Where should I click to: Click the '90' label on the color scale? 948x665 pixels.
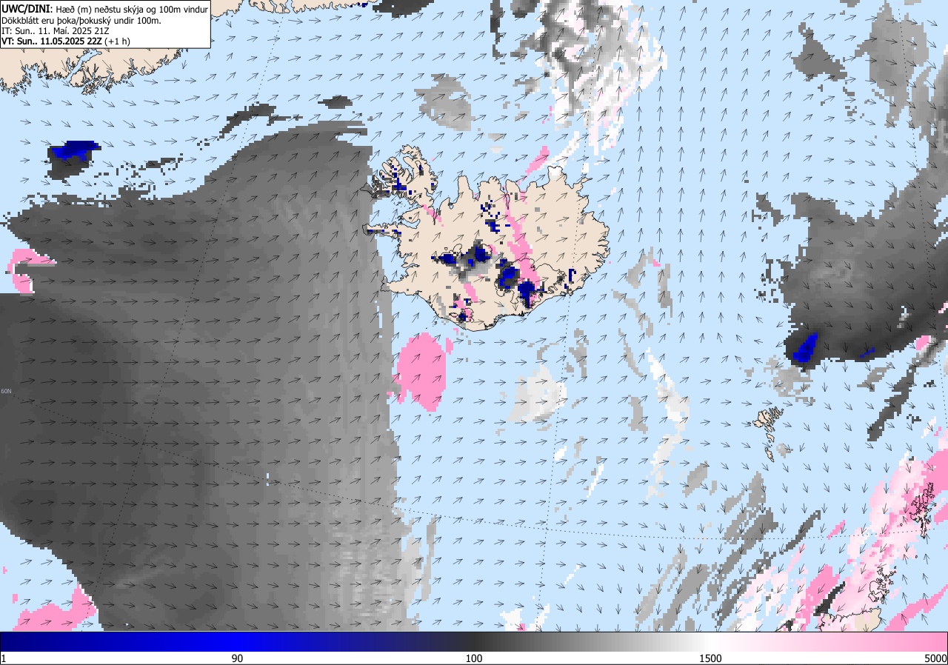[x=238, y=658]
